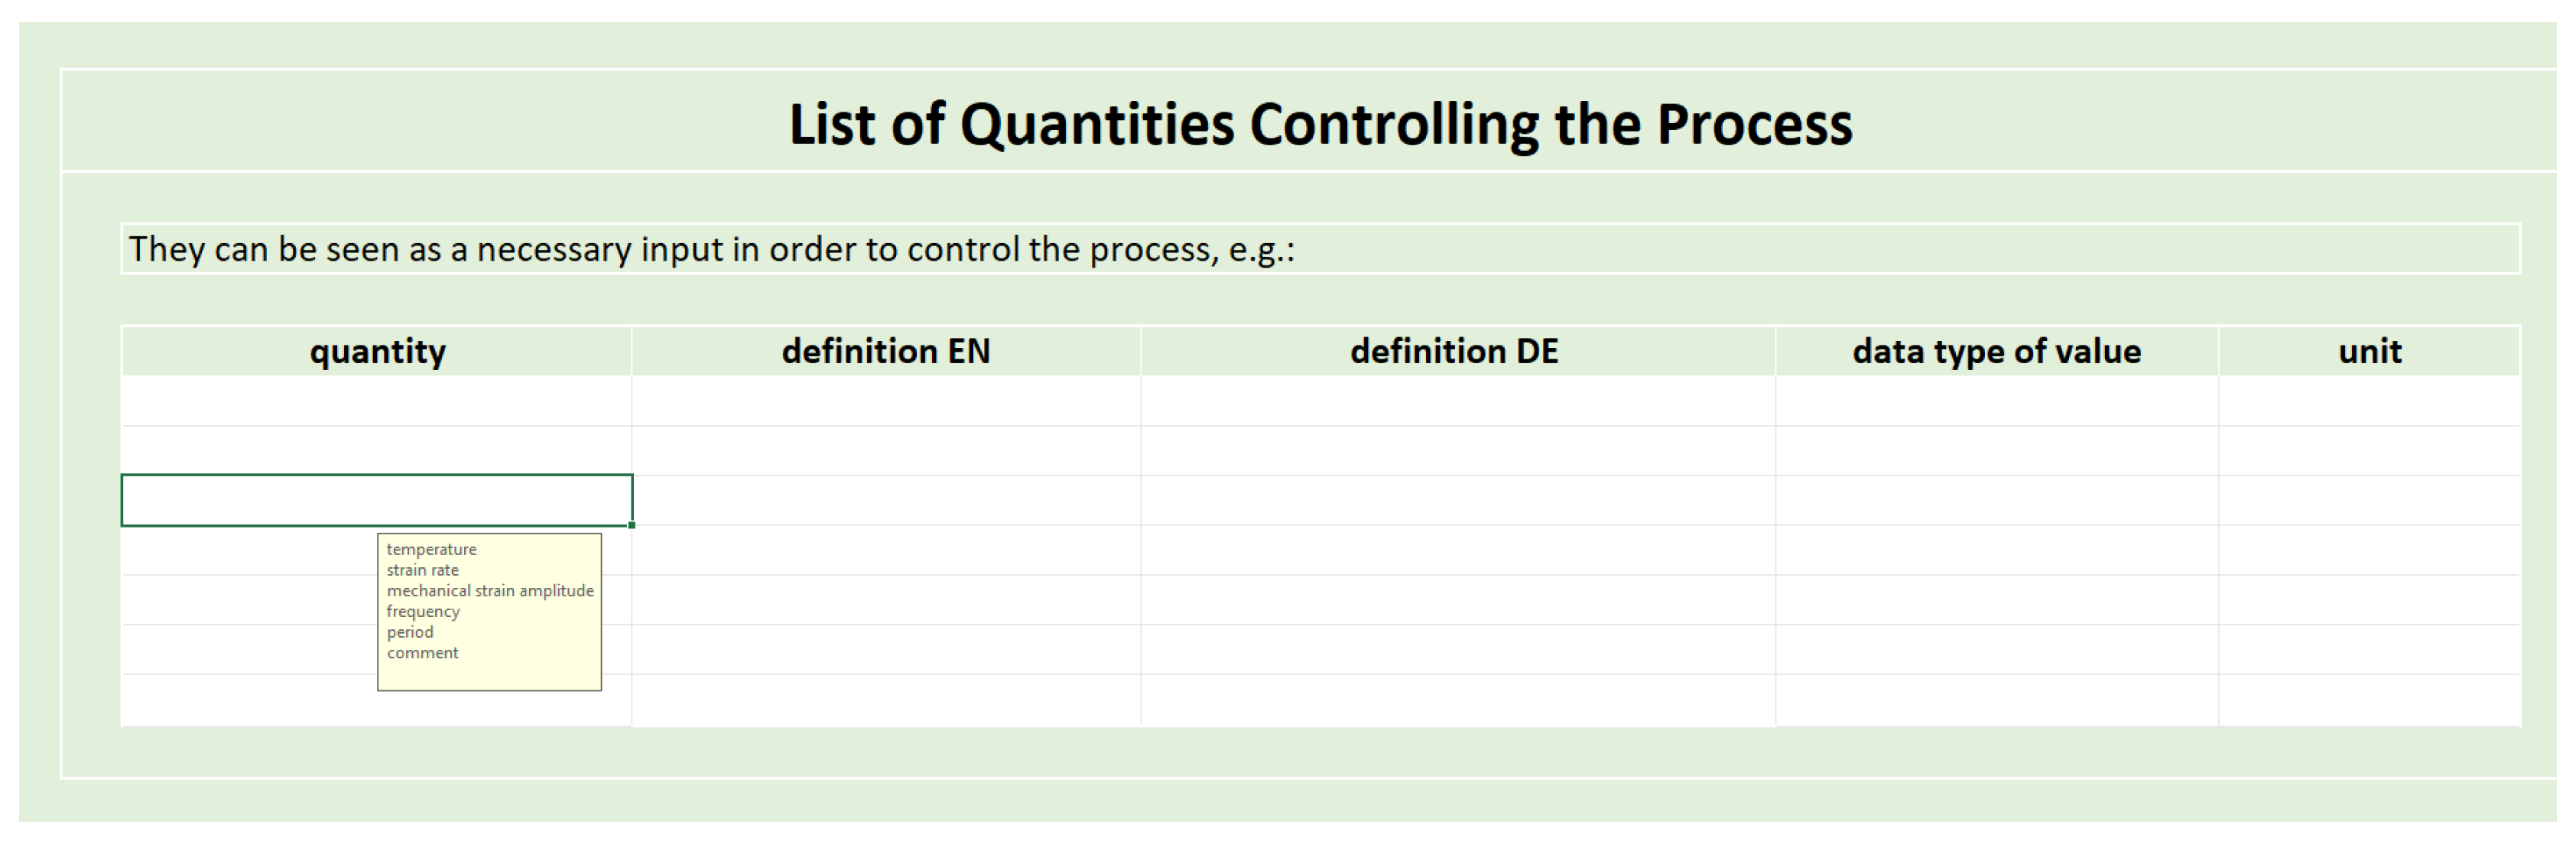This screenshot has width=2576, height=841.
Task: Click the "unit" column header
Action: (x=2369, y=352)
